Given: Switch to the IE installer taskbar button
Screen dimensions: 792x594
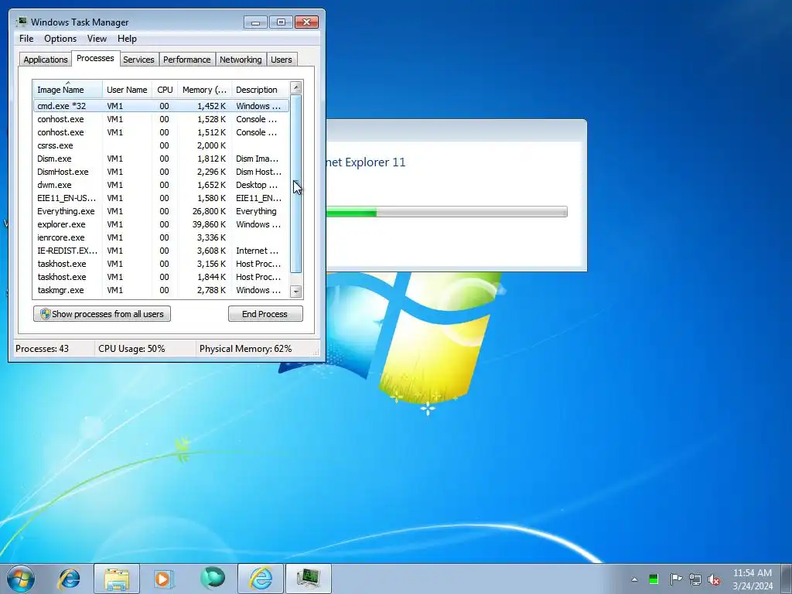Looking at the screenshot, I should (x=261, y=579).
